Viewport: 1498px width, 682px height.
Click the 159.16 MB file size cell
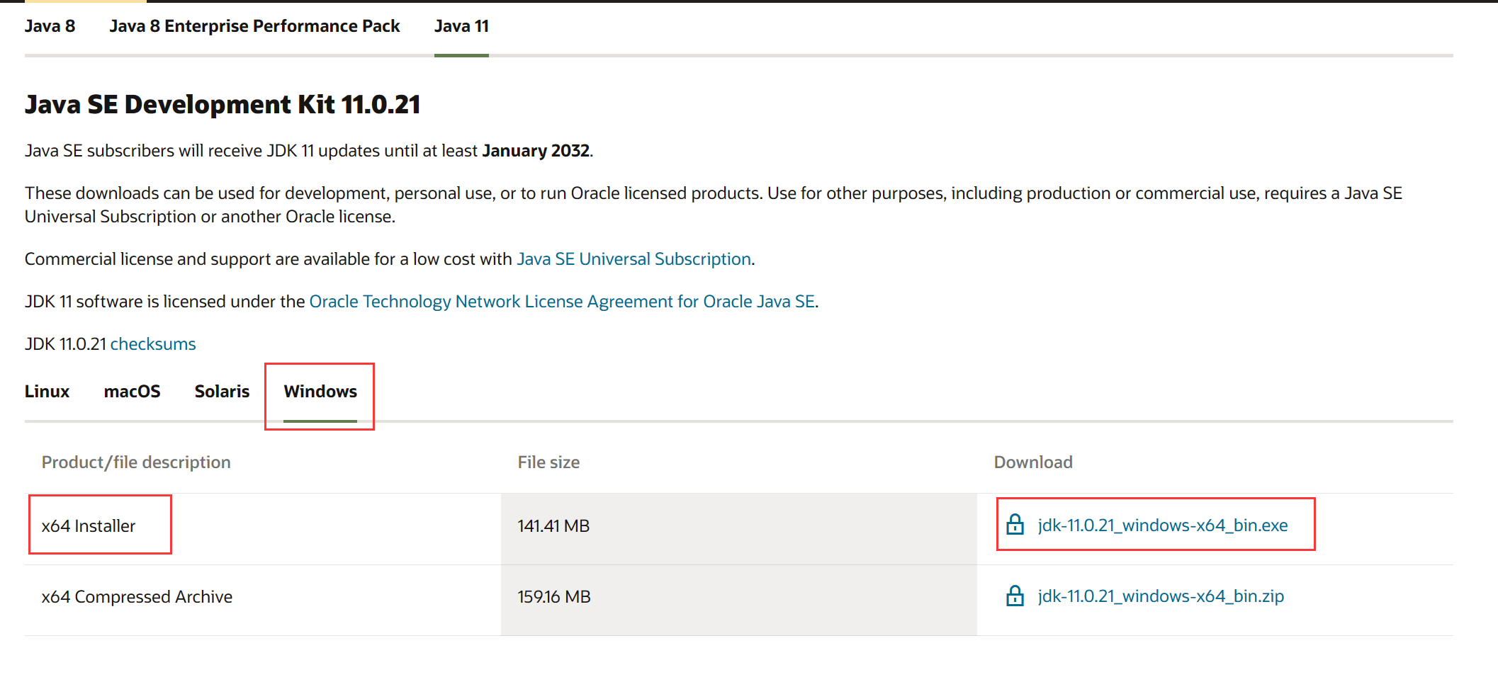pyautogui.click(x=739, y=600)
